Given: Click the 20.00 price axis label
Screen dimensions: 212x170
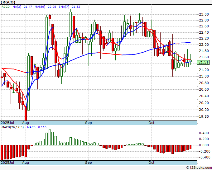Looking at the screenshot, I should pos(204,110).
